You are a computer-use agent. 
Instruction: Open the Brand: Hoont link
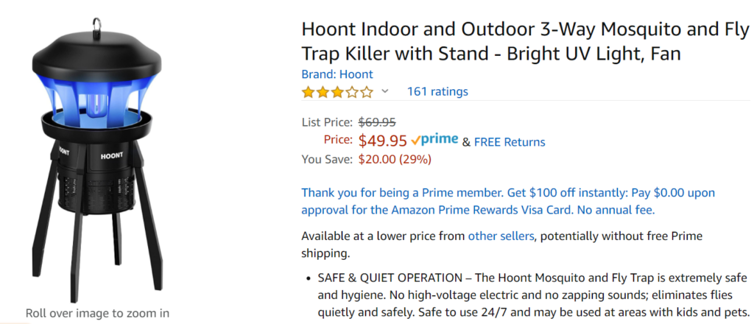pos(337,74)
